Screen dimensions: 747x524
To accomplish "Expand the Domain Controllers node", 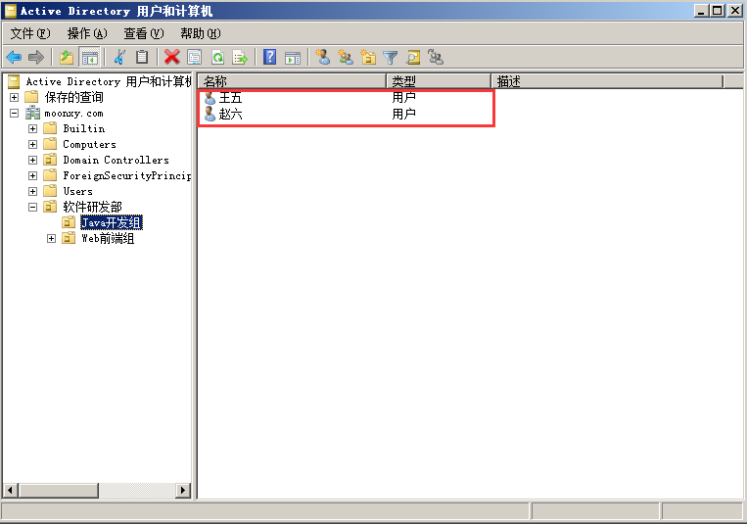I will (32, 160).
